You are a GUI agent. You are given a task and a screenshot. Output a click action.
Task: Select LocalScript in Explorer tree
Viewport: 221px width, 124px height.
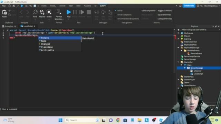pyautogui.click(x=198, y=74)
